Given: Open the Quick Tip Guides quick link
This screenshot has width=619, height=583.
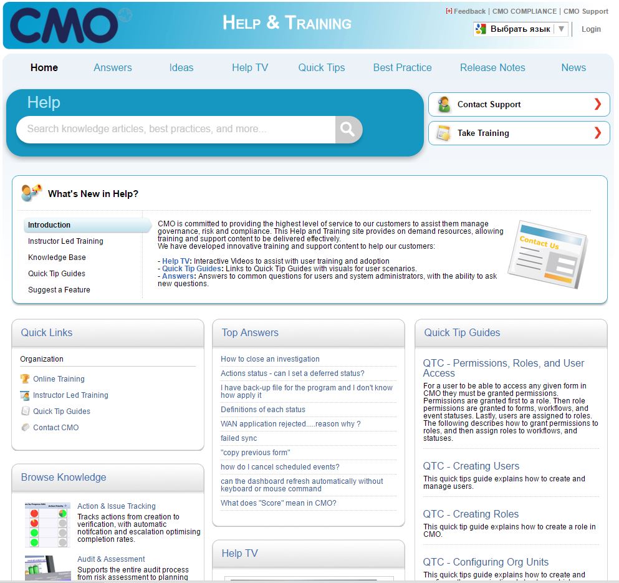Looking at the screenshot, I should 62,411.
